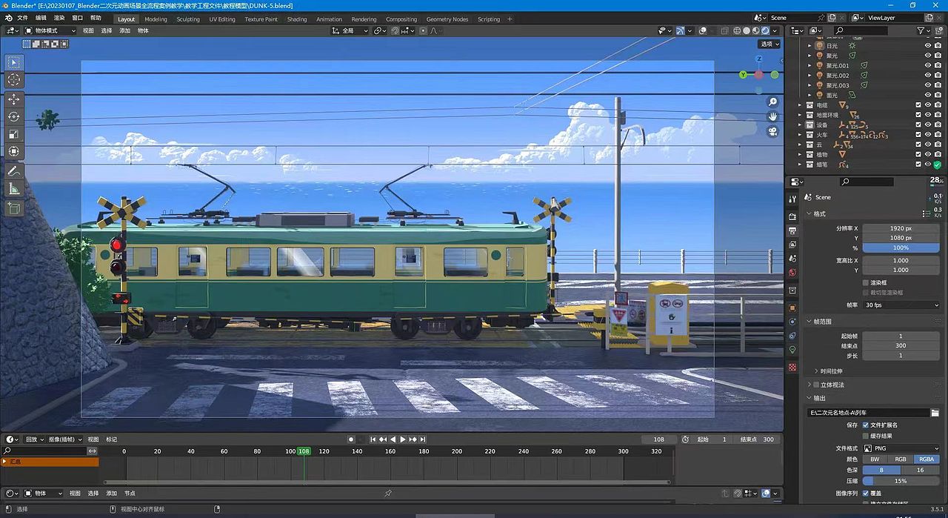Switch to the Sculpting workspace tab

tap(188, 19)
